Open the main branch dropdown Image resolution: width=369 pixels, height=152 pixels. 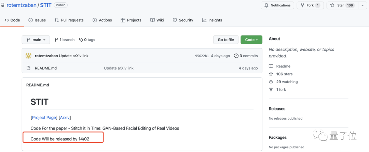point(36,40)
